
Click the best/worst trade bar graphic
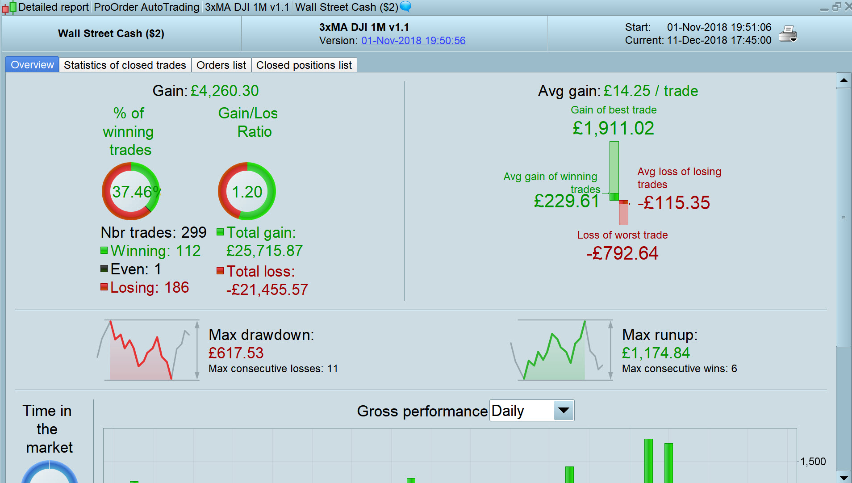[x=619, y=183]
